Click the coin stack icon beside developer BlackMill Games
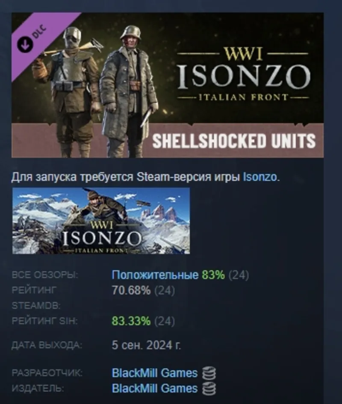 209,373
